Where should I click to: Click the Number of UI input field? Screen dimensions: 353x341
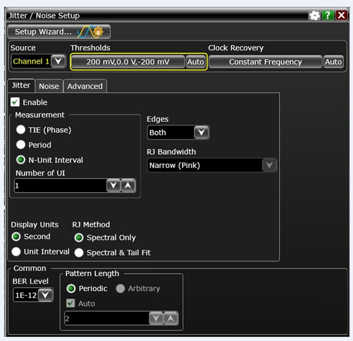(60, 186)
